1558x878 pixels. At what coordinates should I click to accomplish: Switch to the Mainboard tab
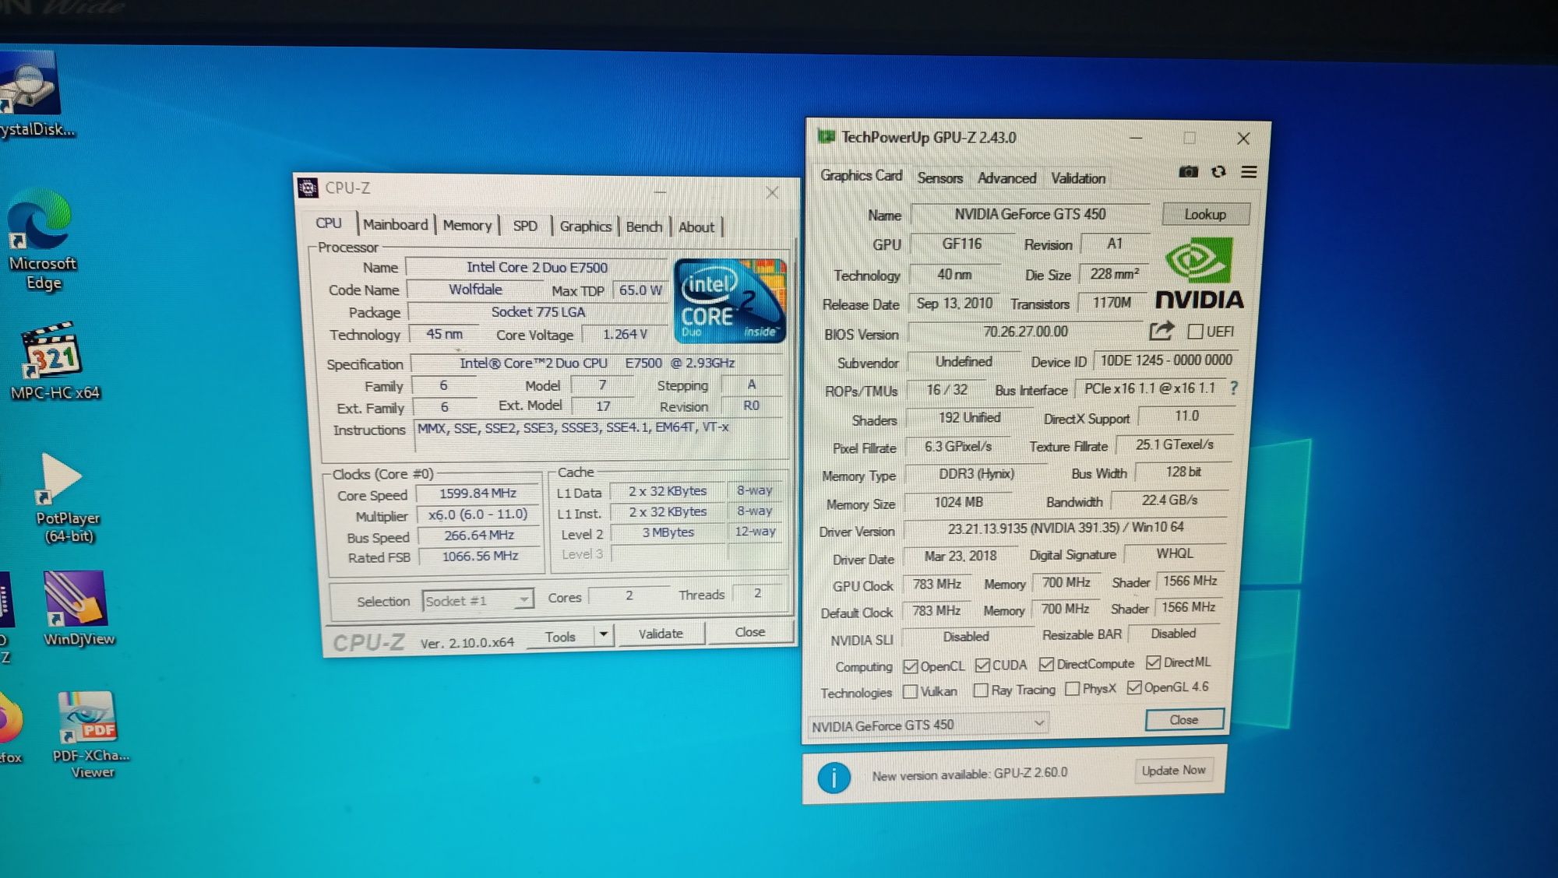coord(395,224)
